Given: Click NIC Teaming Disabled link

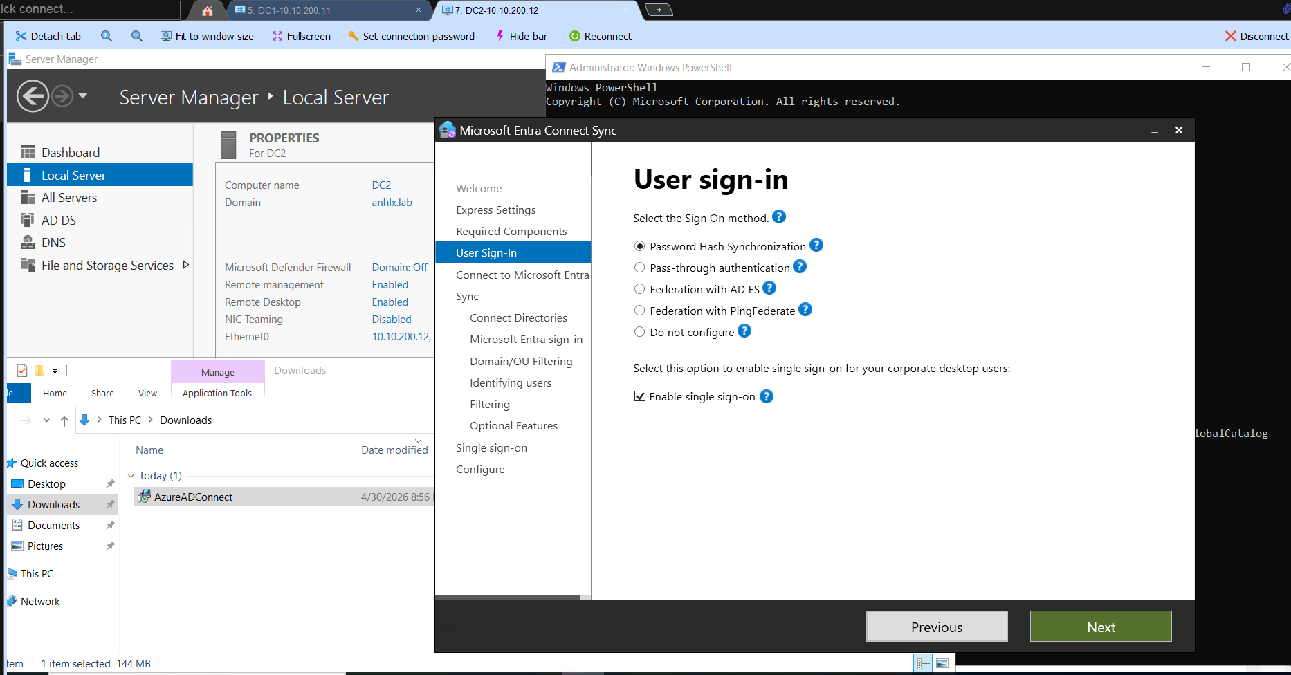Looking at the screenshot, I should pos(391,320).
